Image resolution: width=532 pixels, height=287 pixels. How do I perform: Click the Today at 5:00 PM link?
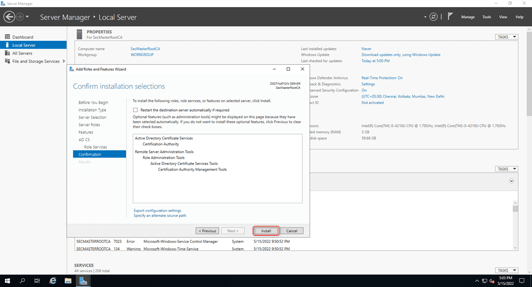(375, 61)
